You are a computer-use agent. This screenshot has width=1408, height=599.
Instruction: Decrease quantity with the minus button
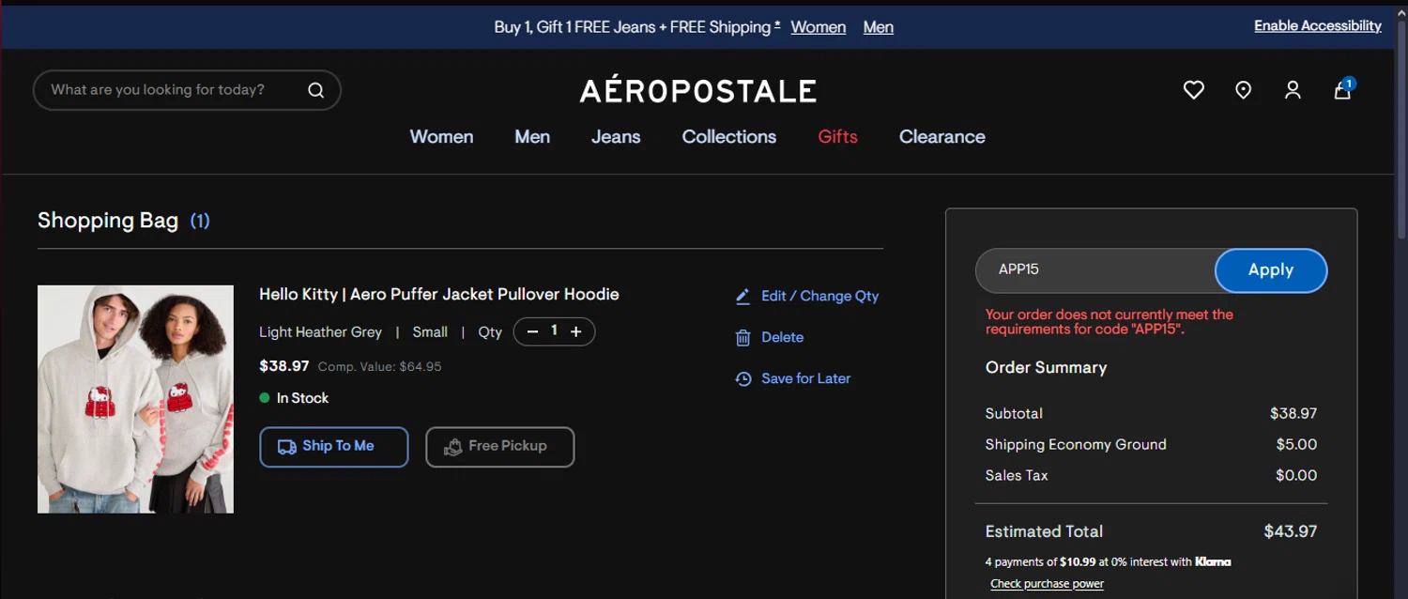tap(533, 331)
